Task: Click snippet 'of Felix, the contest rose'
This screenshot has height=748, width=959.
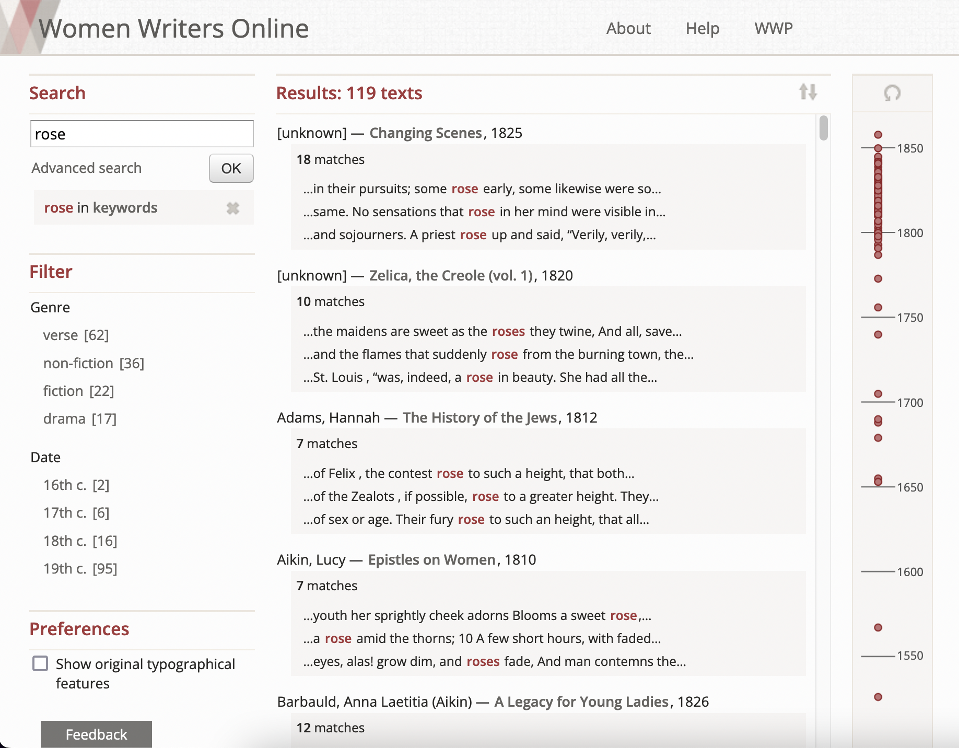Action: coord(469,473)
